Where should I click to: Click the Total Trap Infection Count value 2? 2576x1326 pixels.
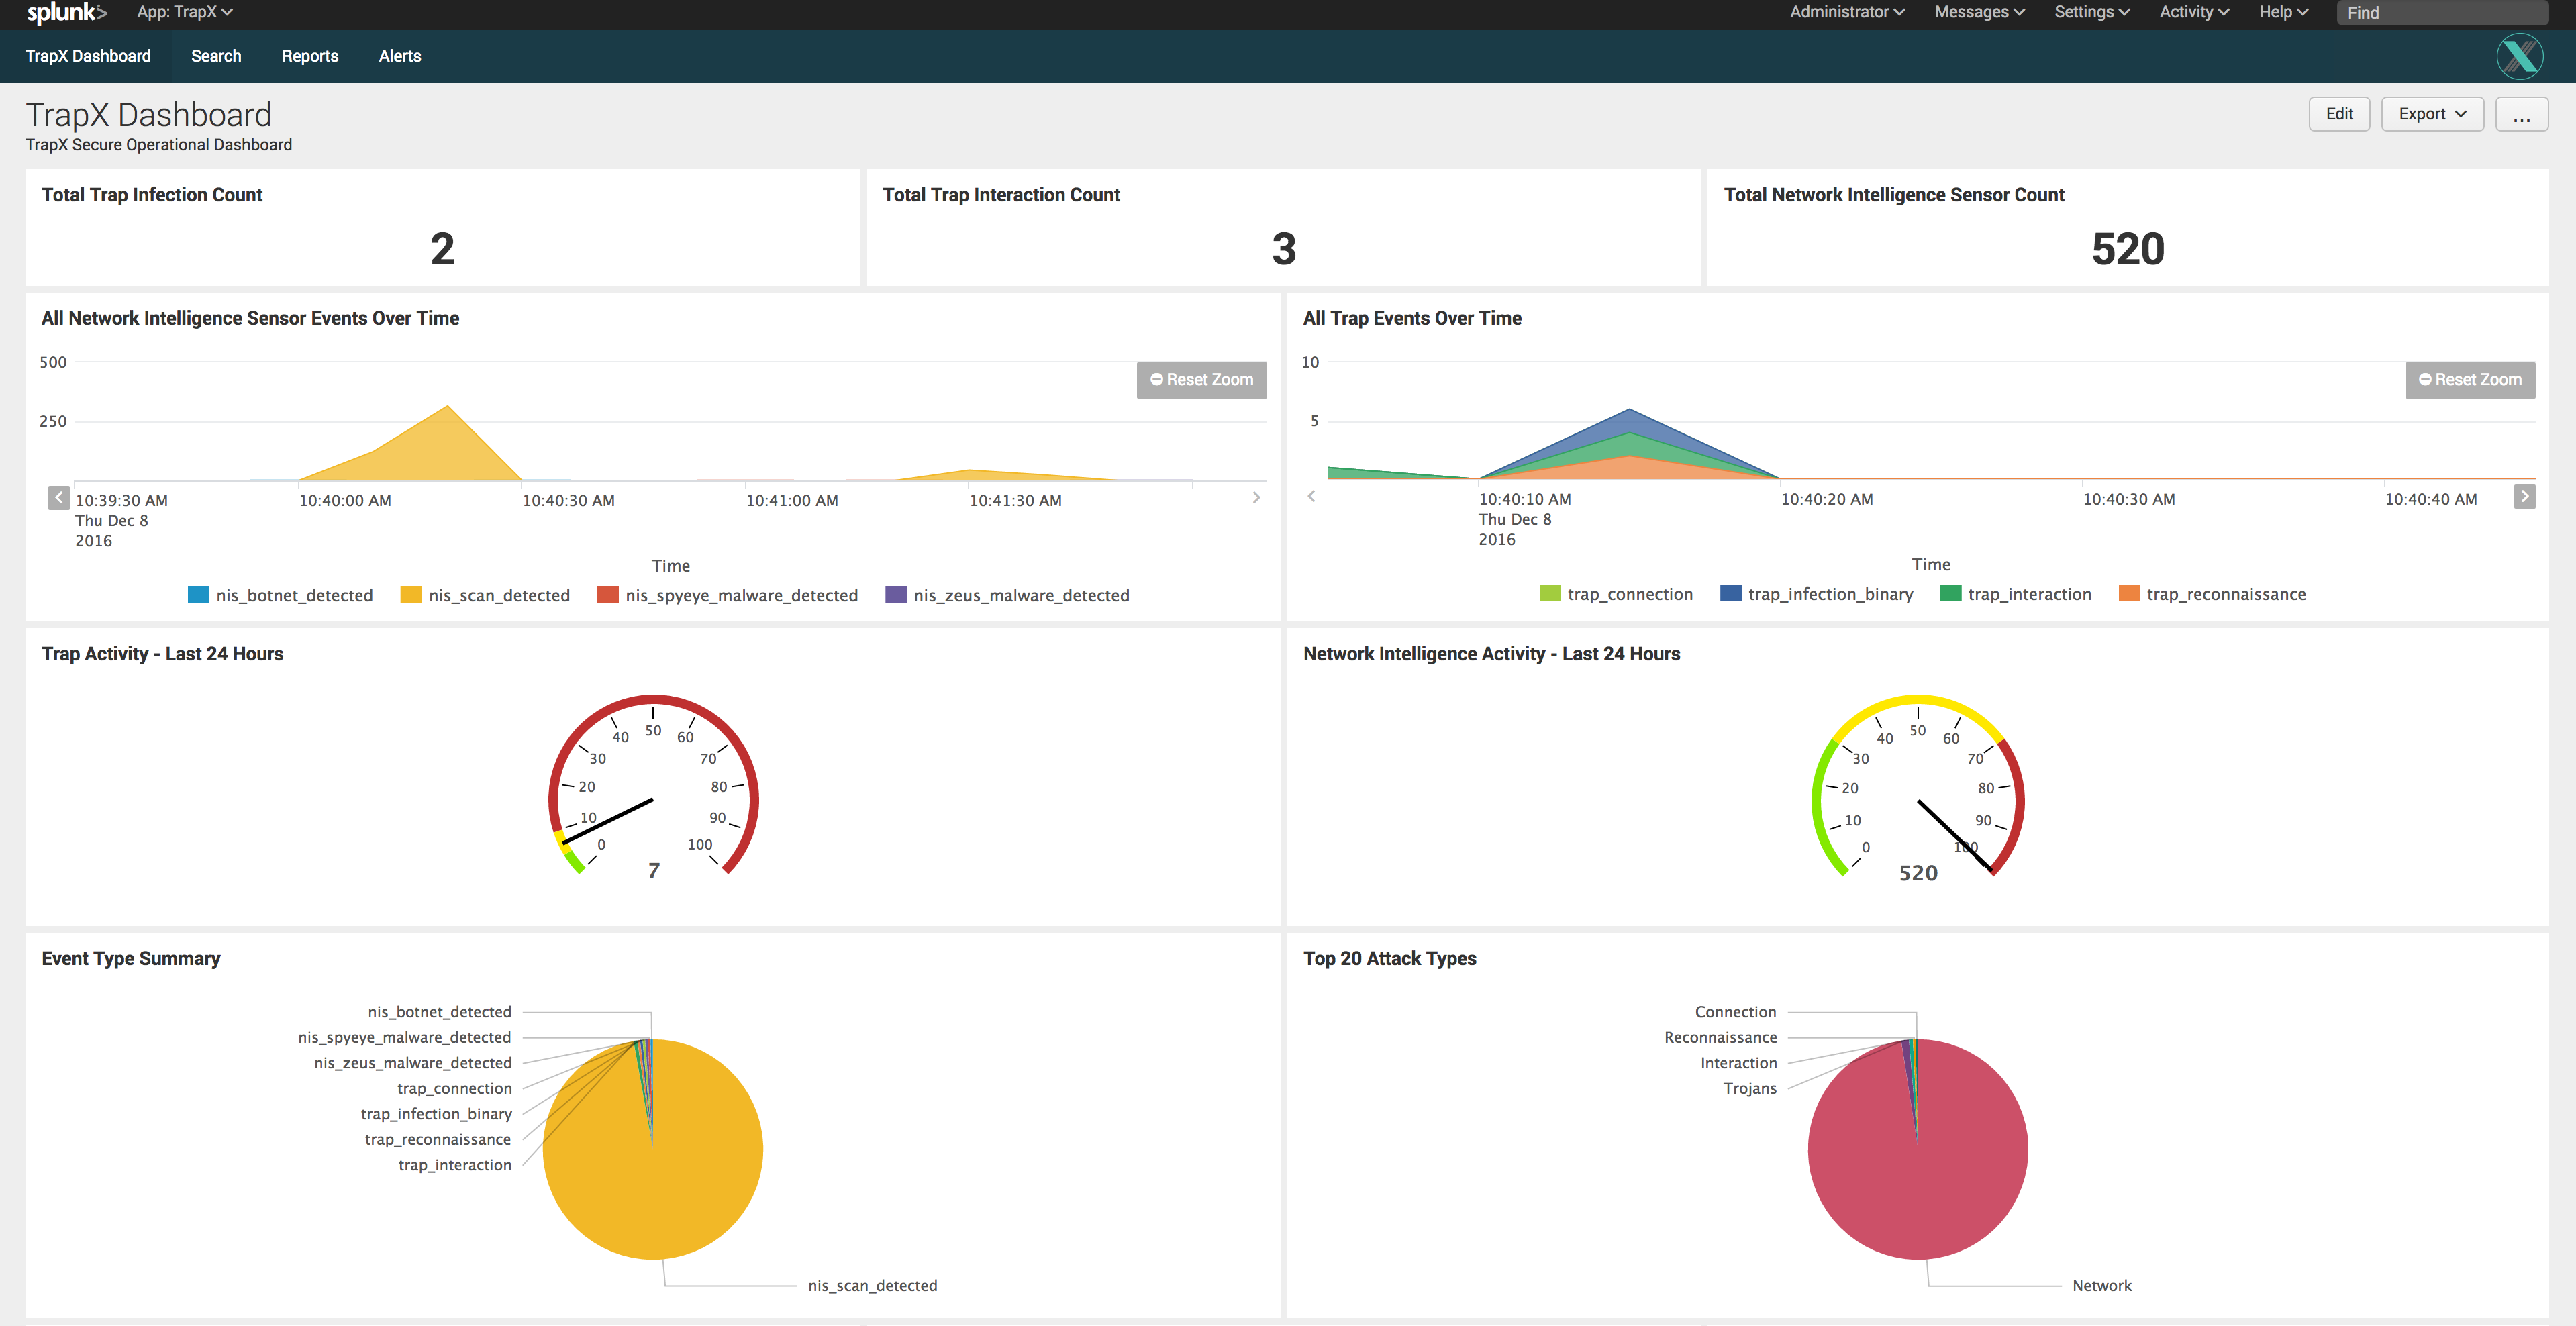(442, 249)
